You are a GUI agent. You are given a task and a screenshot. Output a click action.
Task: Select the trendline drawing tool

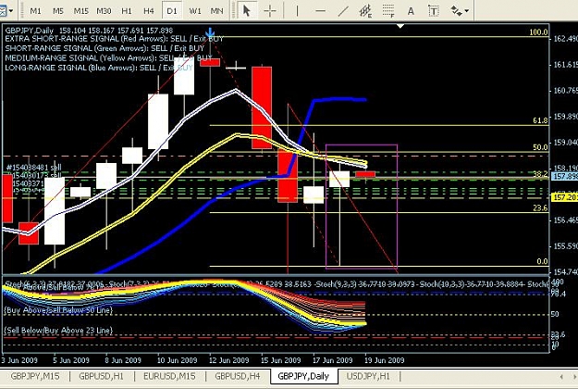343,11
